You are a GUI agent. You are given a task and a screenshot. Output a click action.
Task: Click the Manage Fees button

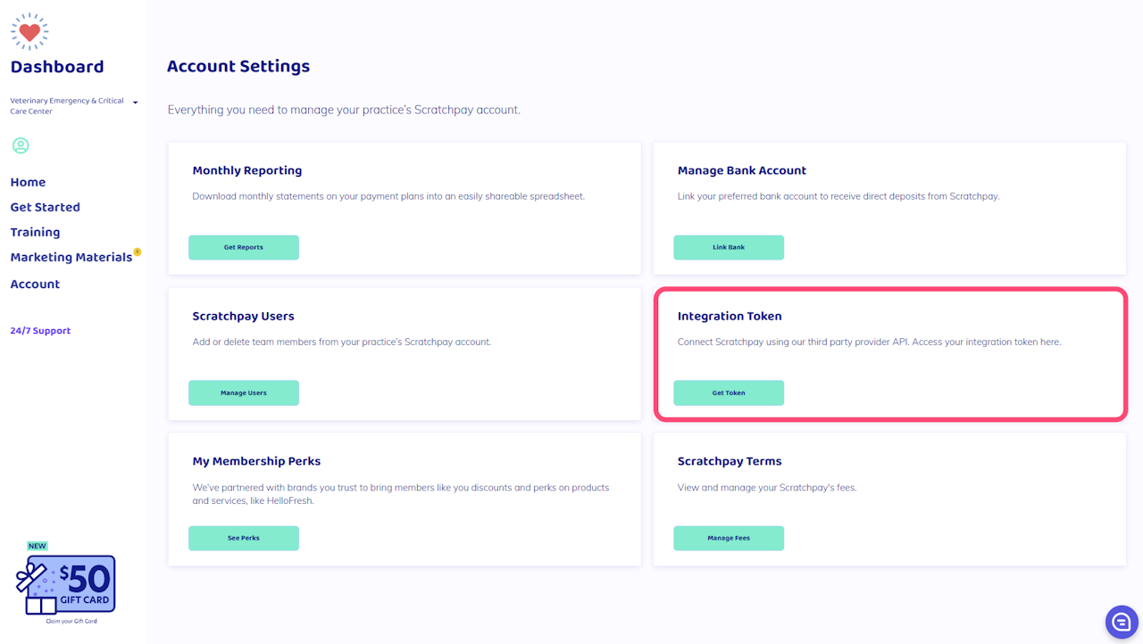[x=729, y=538]
